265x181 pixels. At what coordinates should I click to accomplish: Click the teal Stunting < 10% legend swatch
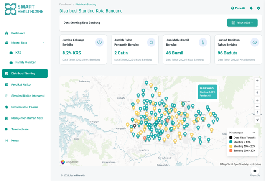click(231, 142)
